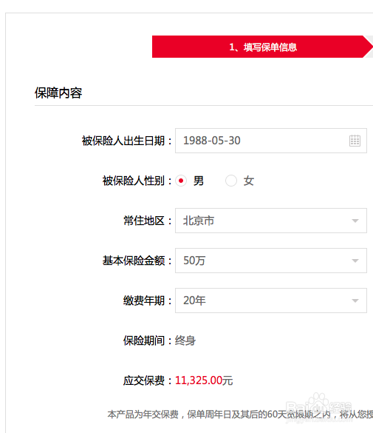Screen dimensions: 373x433
Task: Expand the 常住地区 dropdown arrow
Action: click(x=355, y=221)
